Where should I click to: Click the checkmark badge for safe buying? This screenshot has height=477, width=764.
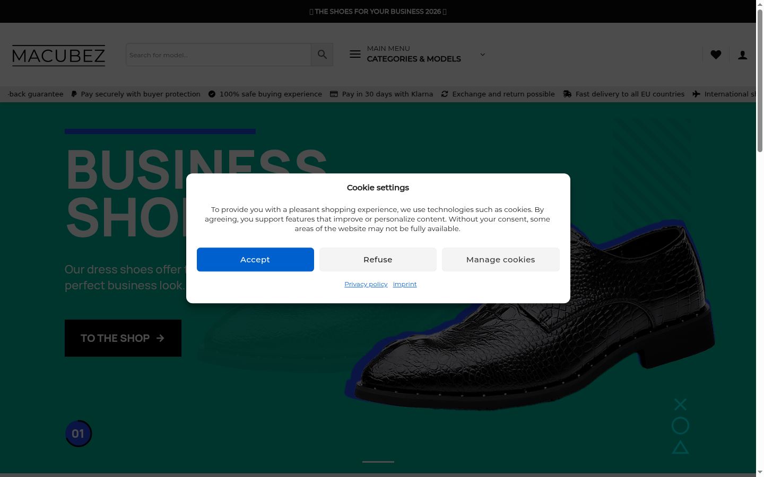point(212,94)
